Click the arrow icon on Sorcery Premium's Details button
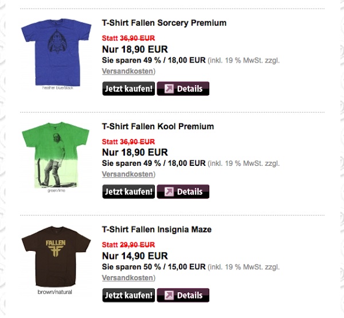 tap(169, 89)
